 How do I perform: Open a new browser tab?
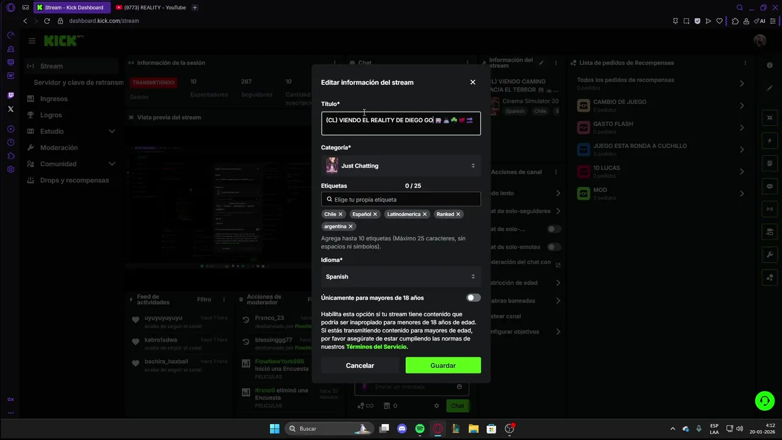pyautogui.click(x=195, y=7)
